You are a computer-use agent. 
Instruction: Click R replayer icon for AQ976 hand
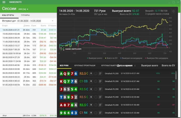pyautogui.click(x=91, y=73)
